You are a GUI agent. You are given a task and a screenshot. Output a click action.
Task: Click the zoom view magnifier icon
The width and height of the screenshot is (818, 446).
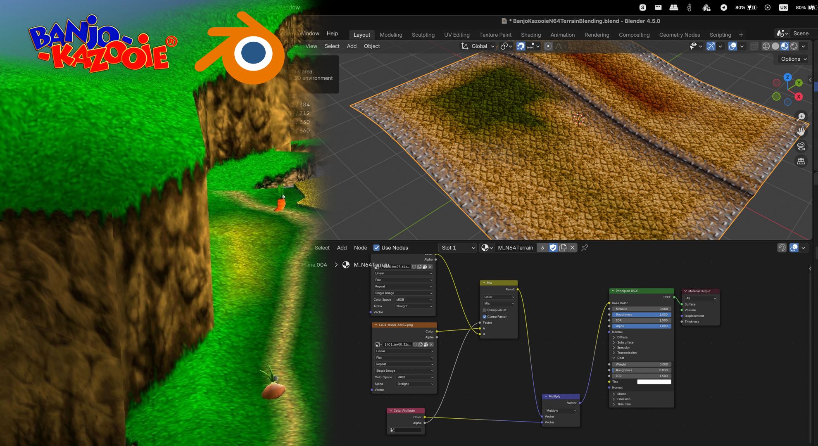pos(801,116)
